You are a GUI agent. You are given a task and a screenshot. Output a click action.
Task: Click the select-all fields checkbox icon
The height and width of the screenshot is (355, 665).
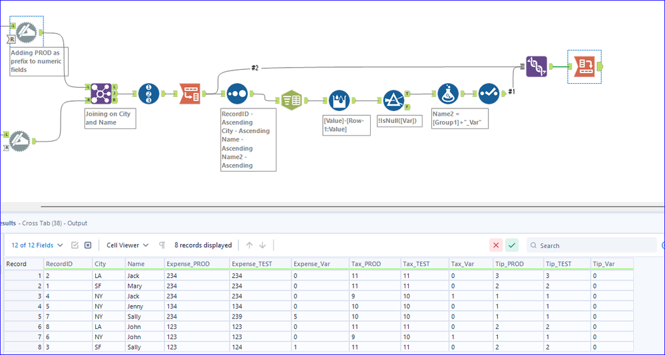coord(75,245)
